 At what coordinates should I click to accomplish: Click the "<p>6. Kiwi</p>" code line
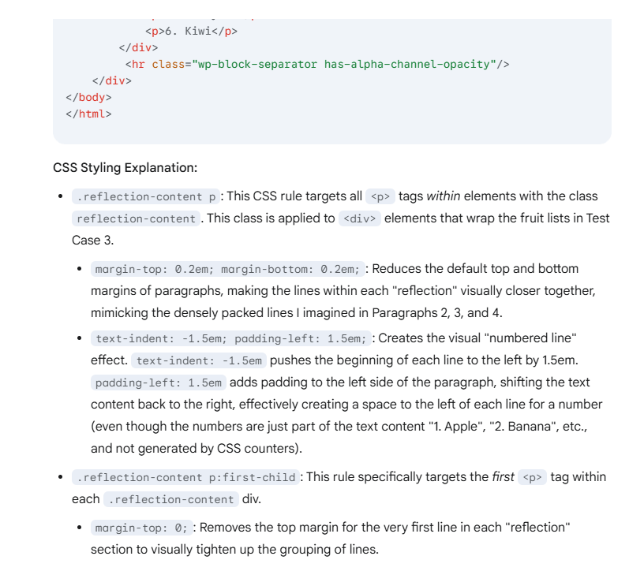pos(191,31)
